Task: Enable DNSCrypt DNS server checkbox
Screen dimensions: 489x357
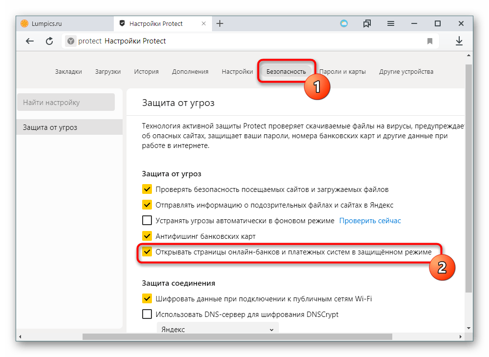Action: 147,315
